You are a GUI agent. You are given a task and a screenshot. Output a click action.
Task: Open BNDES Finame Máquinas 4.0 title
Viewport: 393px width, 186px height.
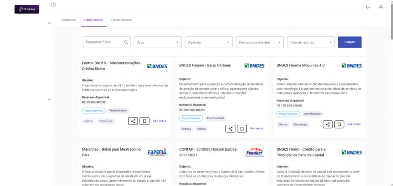[301, 66]
